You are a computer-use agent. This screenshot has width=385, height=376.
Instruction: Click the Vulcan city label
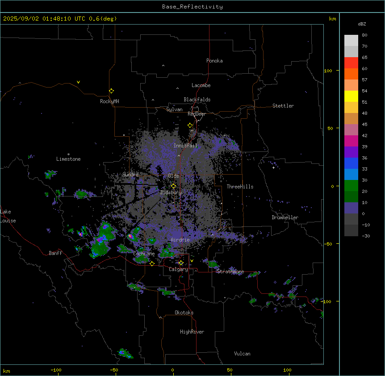(243, 354)
